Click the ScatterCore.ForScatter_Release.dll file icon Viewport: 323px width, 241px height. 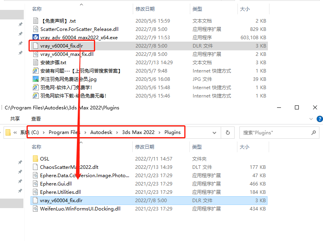[x=36, y=29]
